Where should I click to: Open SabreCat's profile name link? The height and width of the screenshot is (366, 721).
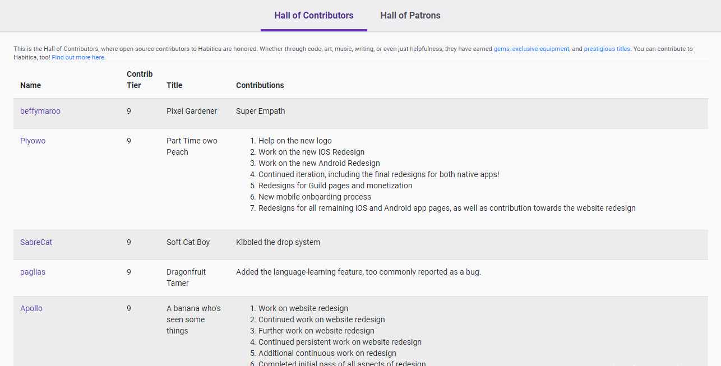click(36, 242)
